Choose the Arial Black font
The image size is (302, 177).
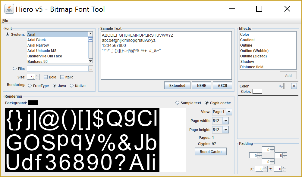coord(57,40)
